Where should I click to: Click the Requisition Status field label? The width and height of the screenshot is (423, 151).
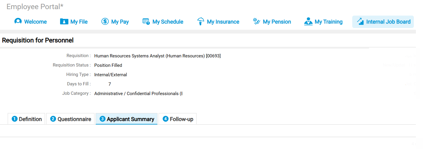coord(72,65)
